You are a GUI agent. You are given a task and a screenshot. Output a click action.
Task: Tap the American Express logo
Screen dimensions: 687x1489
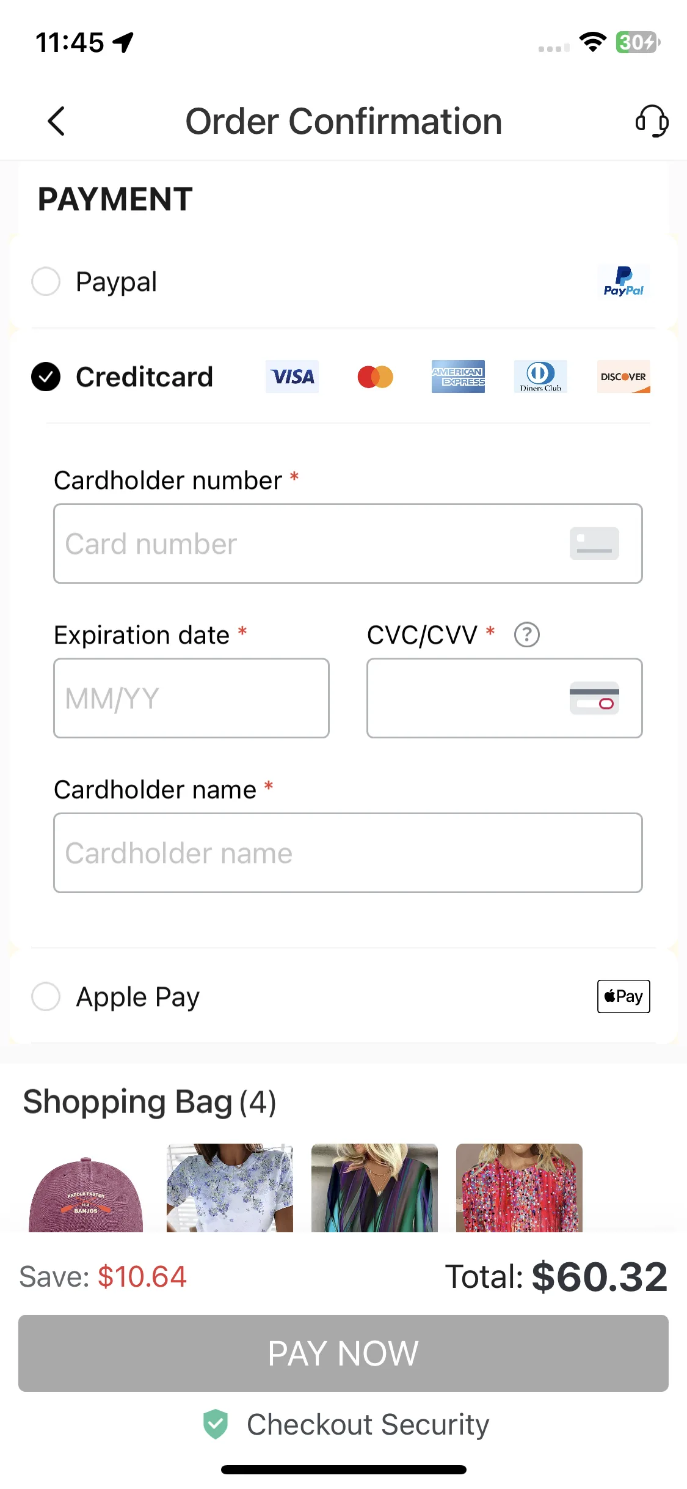(458, 377)
